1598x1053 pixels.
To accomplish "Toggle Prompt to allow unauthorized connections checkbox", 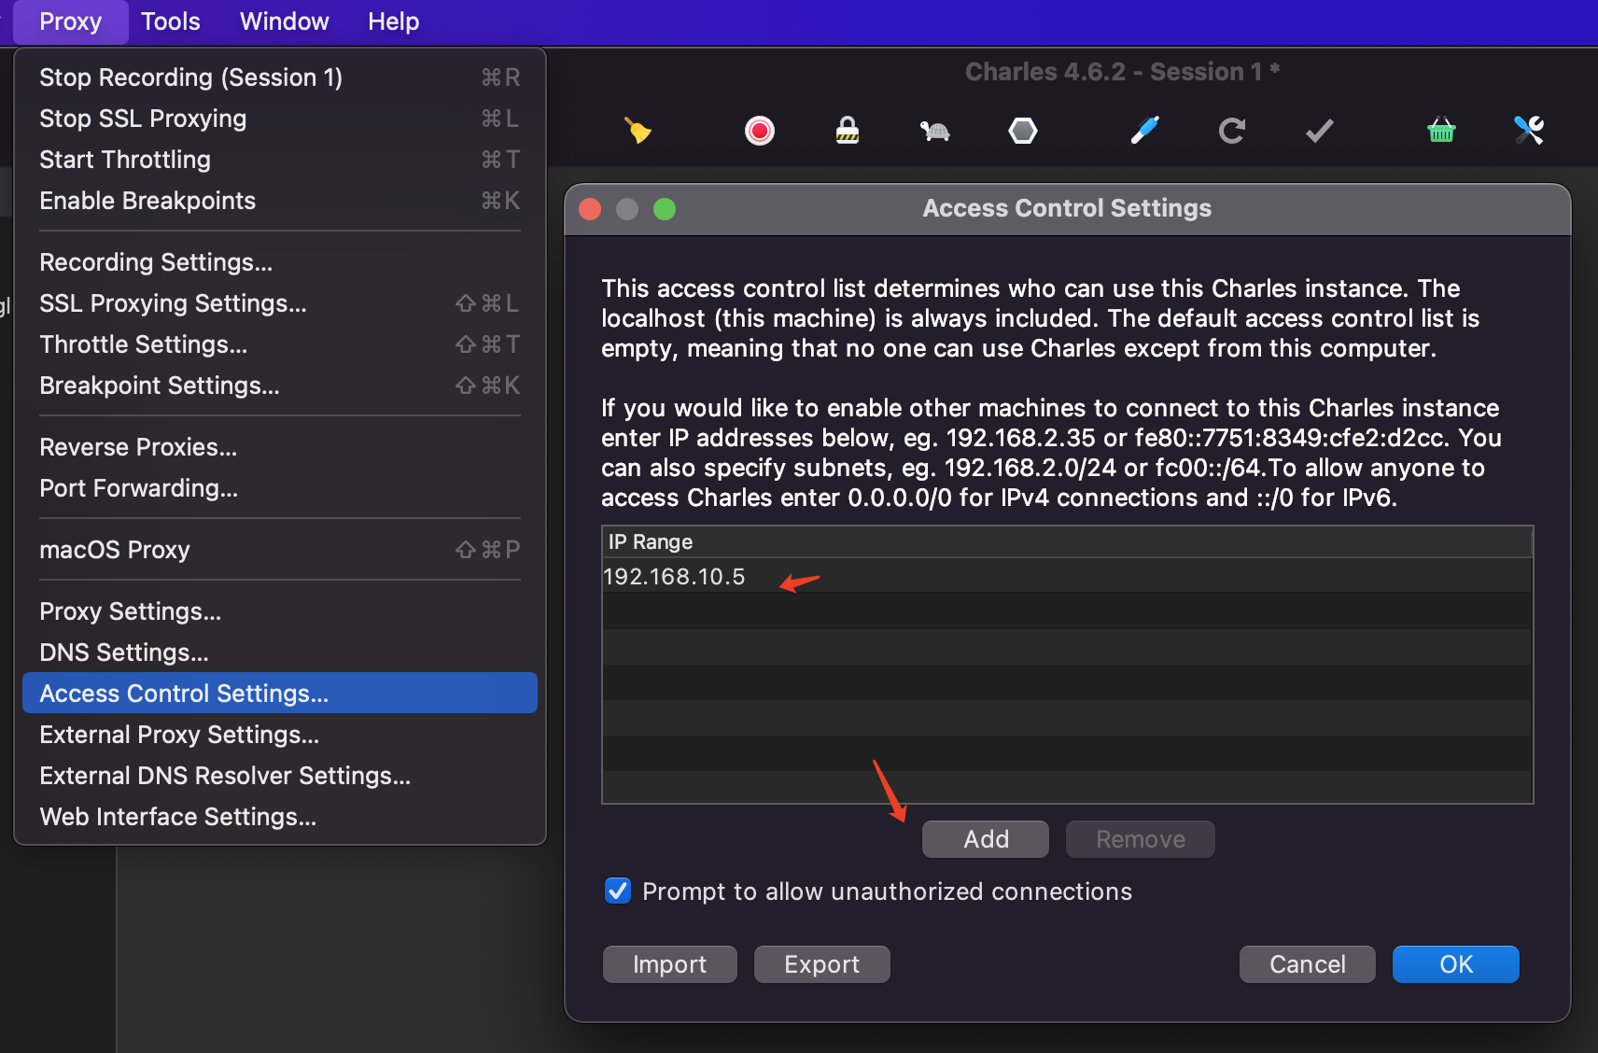I will click(618, 892).
